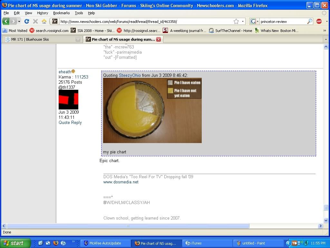Reload the page with the refresh icon
The image size is (330, 248).
pos(27,21)
